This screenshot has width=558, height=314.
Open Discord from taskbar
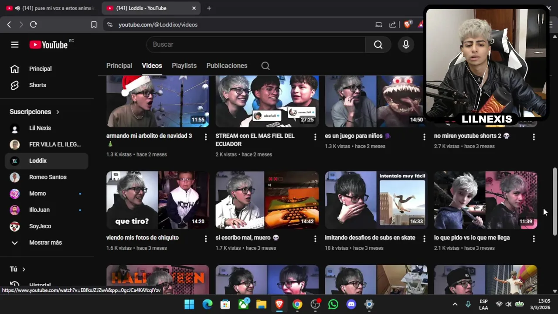point(351,304)
